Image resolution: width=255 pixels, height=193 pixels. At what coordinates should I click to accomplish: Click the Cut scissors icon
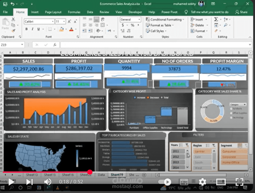pyautogui.click(x=13, y=19)
